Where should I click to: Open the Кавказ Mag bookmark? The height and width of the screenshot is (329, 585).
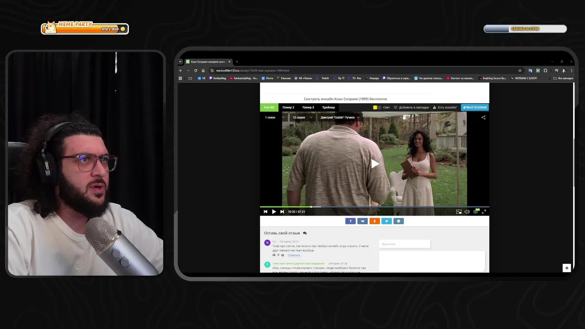pyautogui.click(x=218, y=78)
